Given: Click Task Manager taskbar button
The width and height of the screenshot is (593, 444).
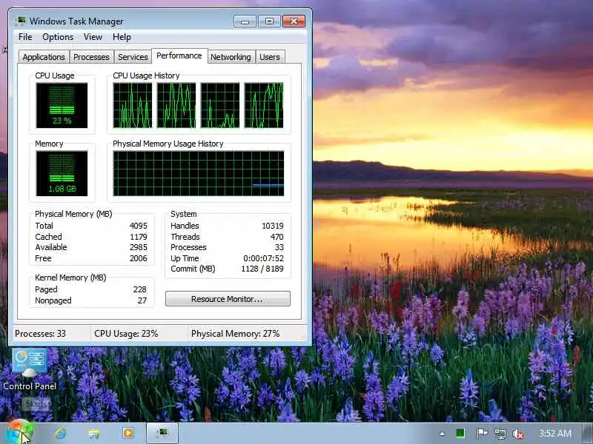Looking at the screenshot, I should pyautogui.click(x=162, y=433).
